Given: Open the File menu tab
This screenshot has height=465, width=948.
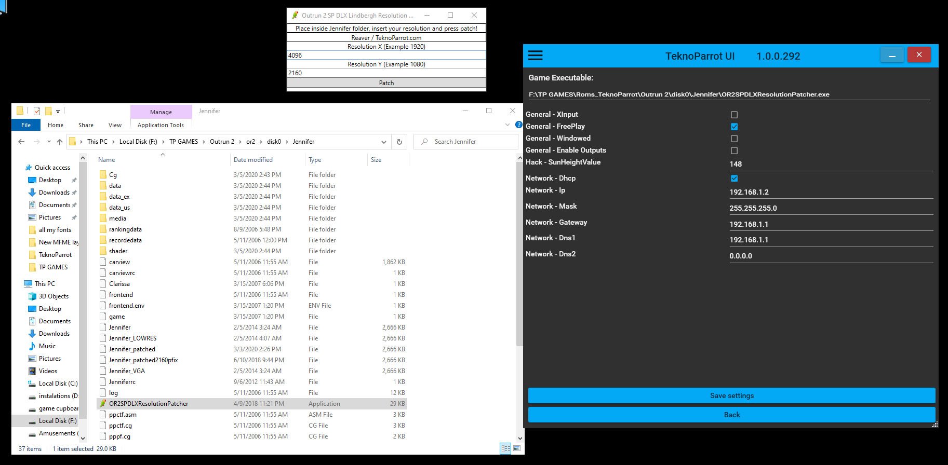Looking at the screenshot, I should click(x=26, y=125).
